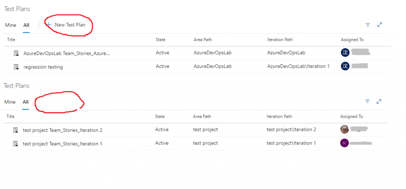
Task: Click test plan icon beside regression testing
Action: [x=17, y=67]
